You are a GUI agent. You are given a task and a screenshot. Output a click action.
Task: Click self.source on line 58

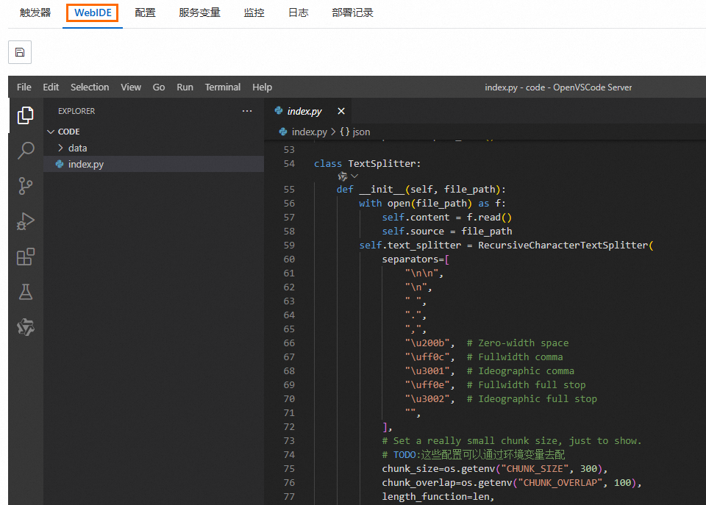click(x=413, y=231)
